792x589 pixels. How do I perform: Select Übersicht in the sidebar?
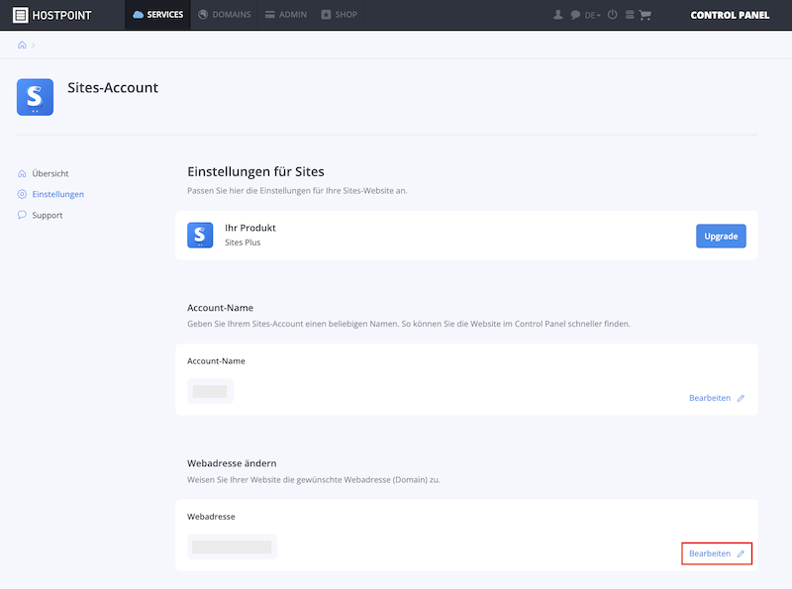(x=43, y=173)
